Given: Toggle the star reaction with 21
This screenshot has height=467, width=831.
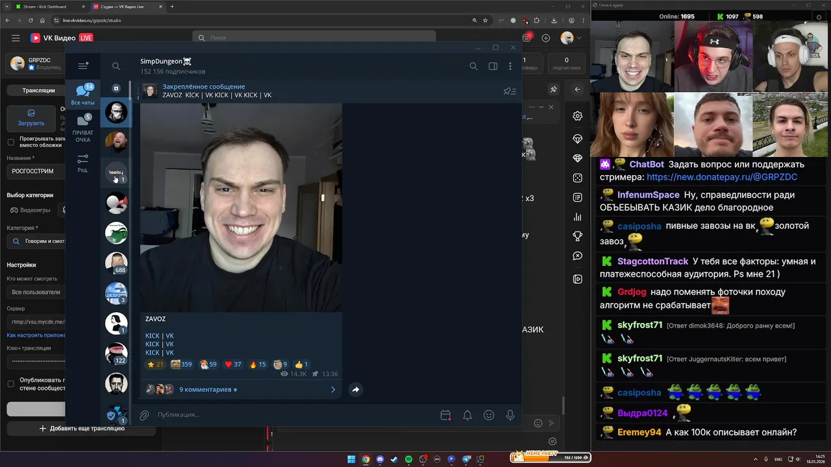Looking at the screenshot, I should click(x=155, y=365).
